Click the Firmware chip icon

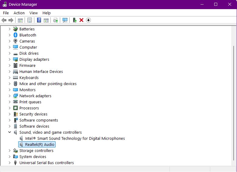click(x=15, y=65)
